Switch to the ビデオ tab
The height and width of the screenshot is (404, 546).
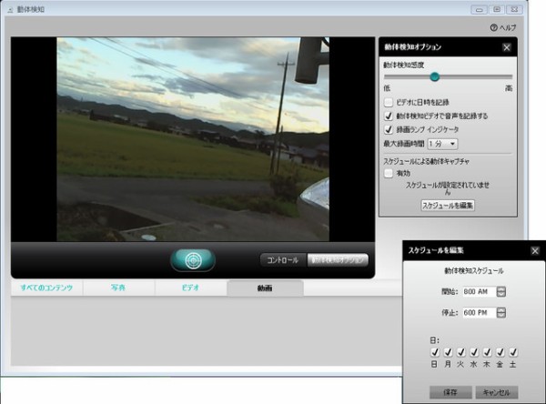[190, 288]
